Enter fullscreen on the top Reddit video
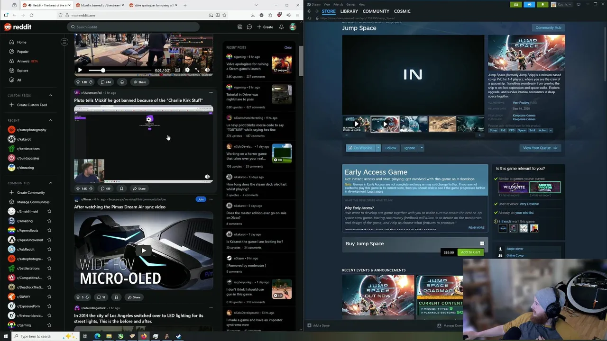Viewport: 607px width, 341px height. click(197, 70)
